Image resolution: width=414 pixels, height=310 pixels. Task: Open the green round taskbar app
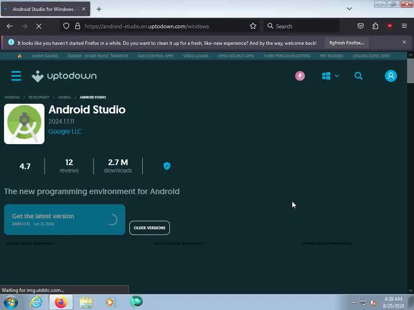tap(136, 302)
